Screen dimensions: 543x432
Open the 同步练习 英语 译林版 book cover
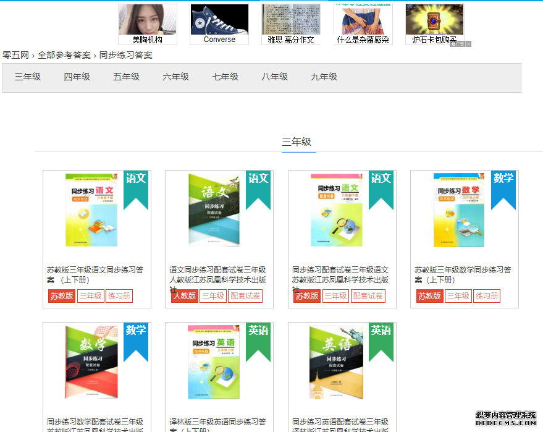(214, 362)
